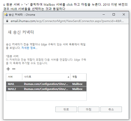The image size is (131, 121).
Task: Sort by the 사이트 column header
Action: point(46,77)
